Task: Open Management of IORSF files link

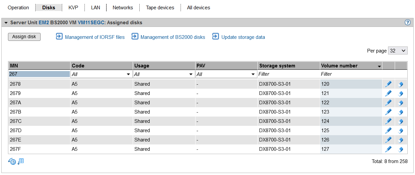Action: tap(94, 37)
